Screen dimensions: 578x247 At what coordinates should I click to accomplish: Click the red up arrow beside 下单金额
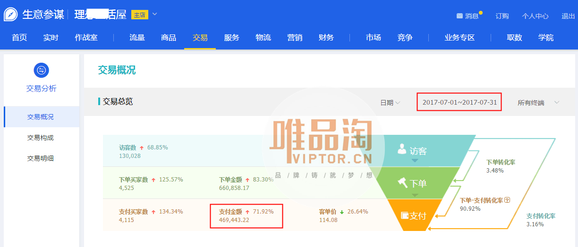pyautogui.click(x=247, y=180)
